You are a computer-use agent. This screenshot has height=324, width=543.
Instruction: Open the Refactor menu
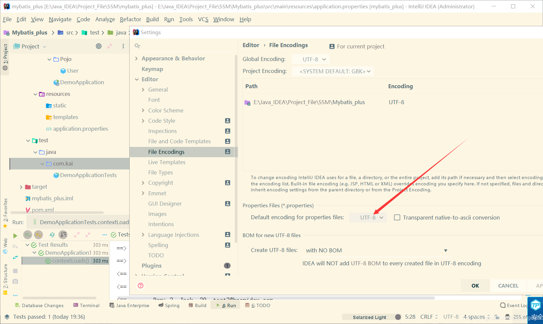[x=130, y=19]
